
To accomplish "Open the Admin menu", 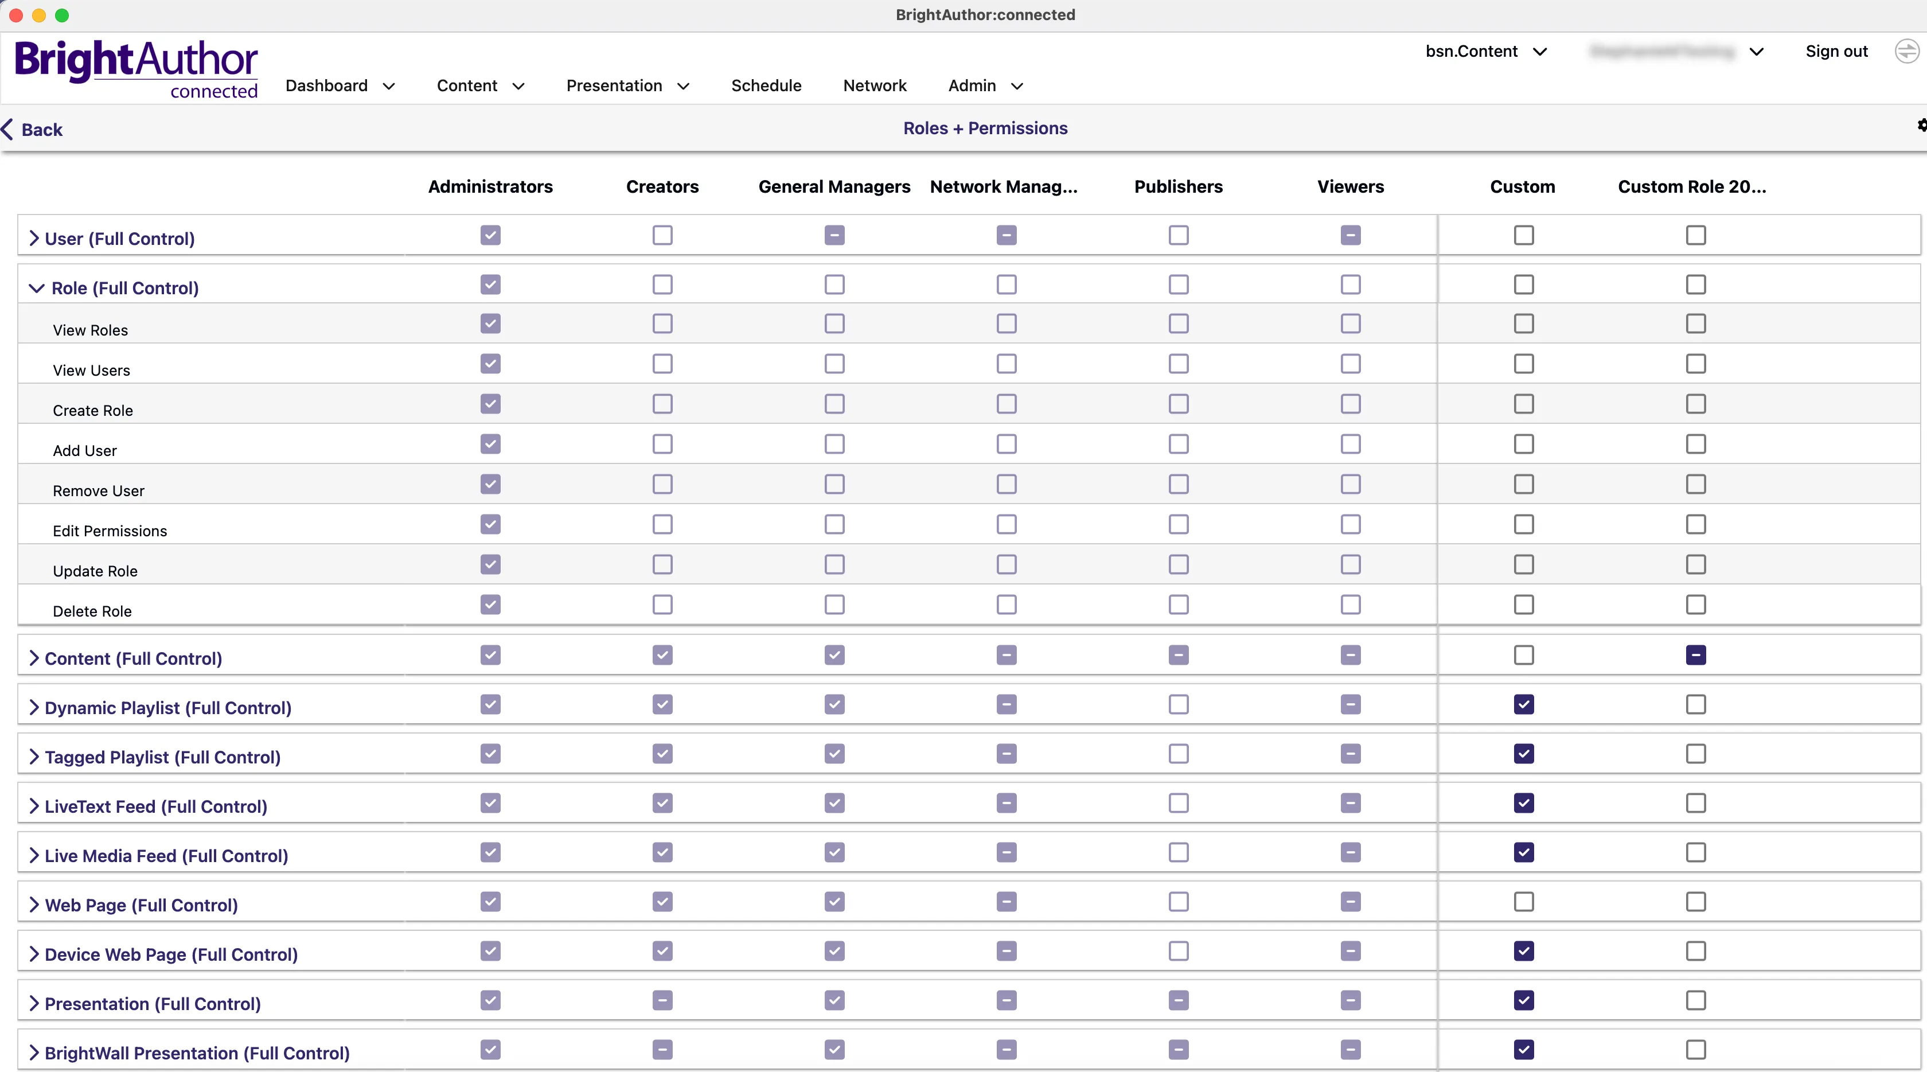I will click(x=986, y=86).
